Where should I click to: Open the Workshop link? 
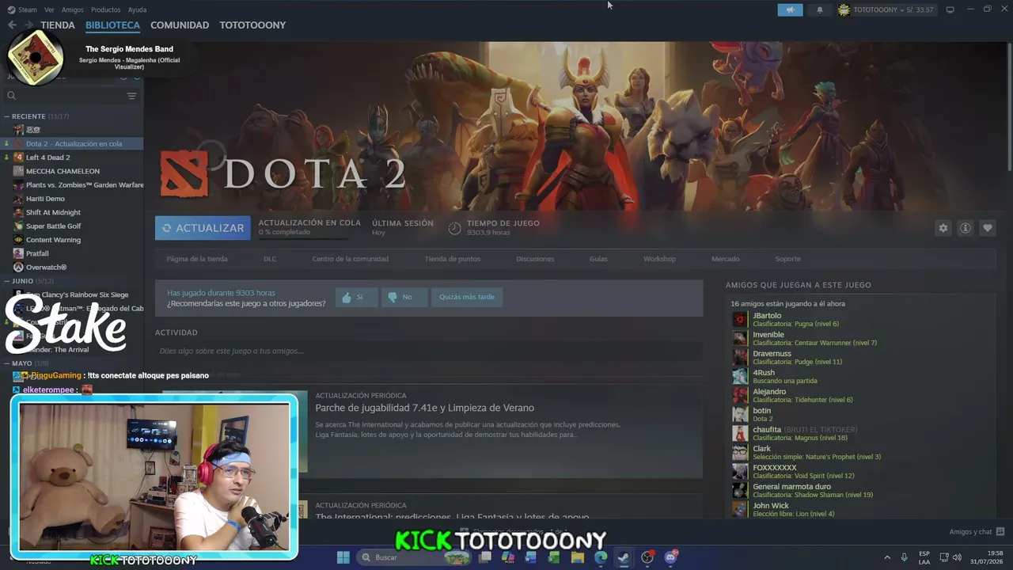point(659,259)
